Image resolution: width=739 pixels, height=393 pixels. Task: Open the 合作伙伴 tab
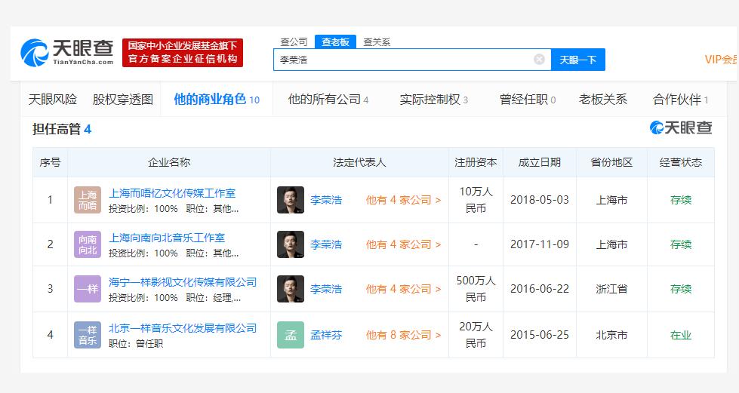tap(680, 100)
